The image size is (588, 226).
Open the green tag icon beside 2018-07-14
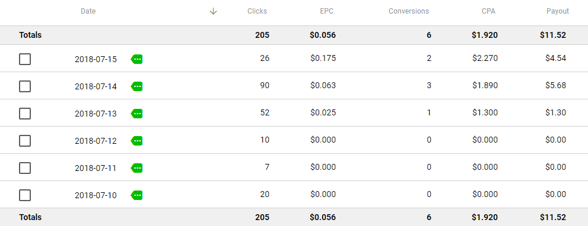(x=137, y=86)
